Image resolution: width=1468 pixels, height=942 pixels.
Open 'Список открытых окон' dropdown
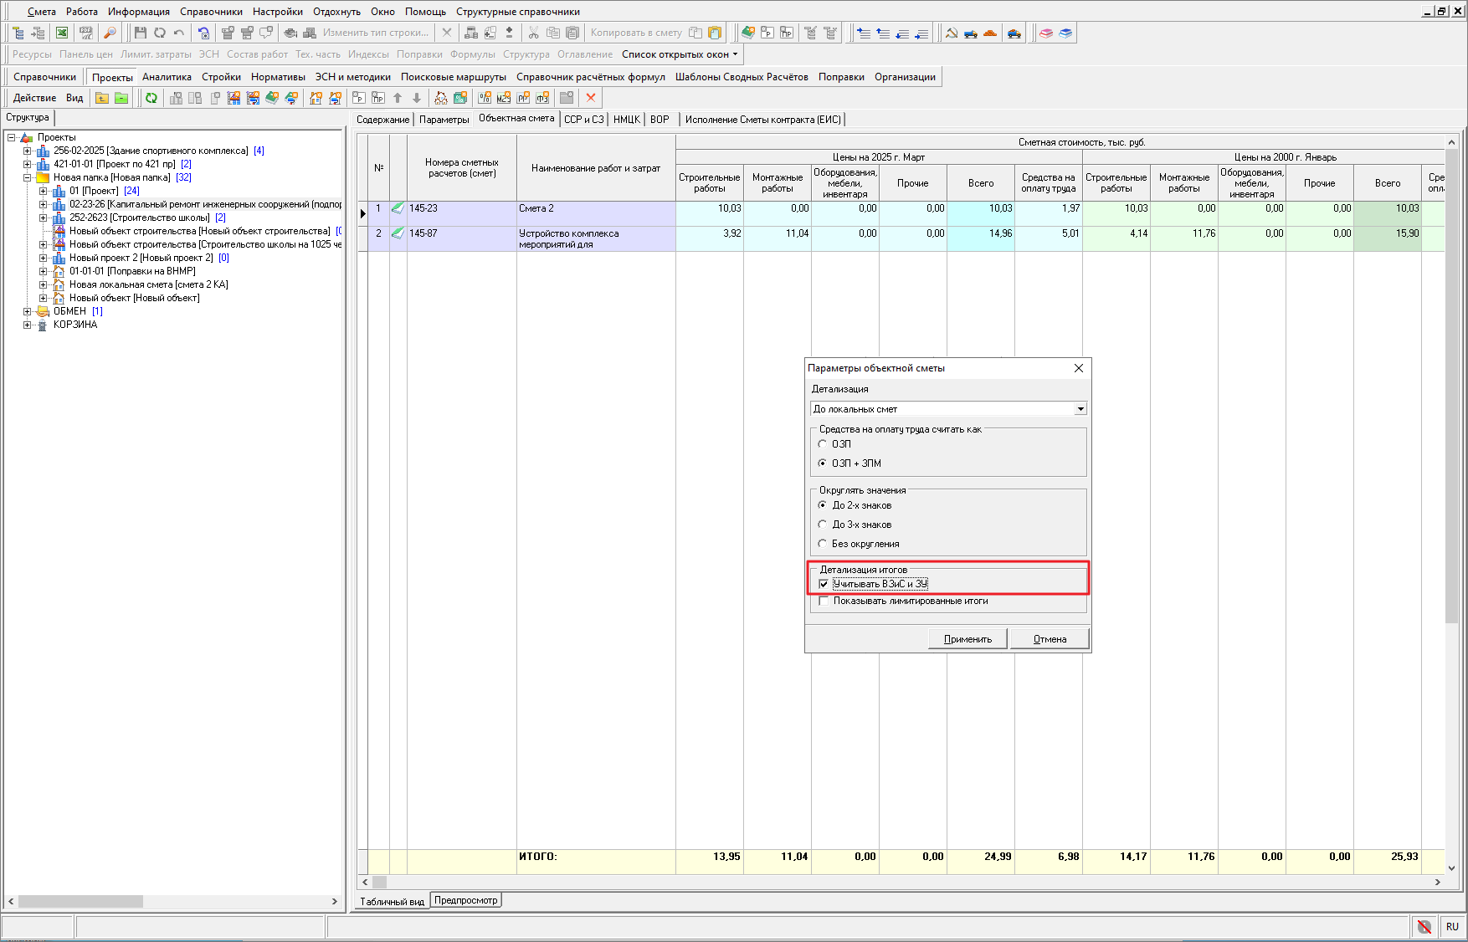tap(680, 54)
